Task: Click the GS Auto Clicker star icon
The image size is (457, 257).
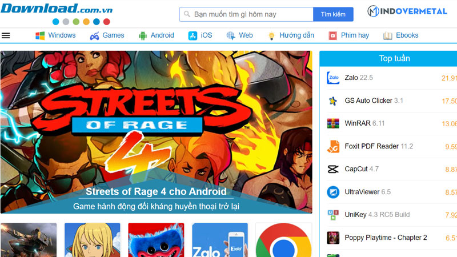Action: (x=333, y=101)
